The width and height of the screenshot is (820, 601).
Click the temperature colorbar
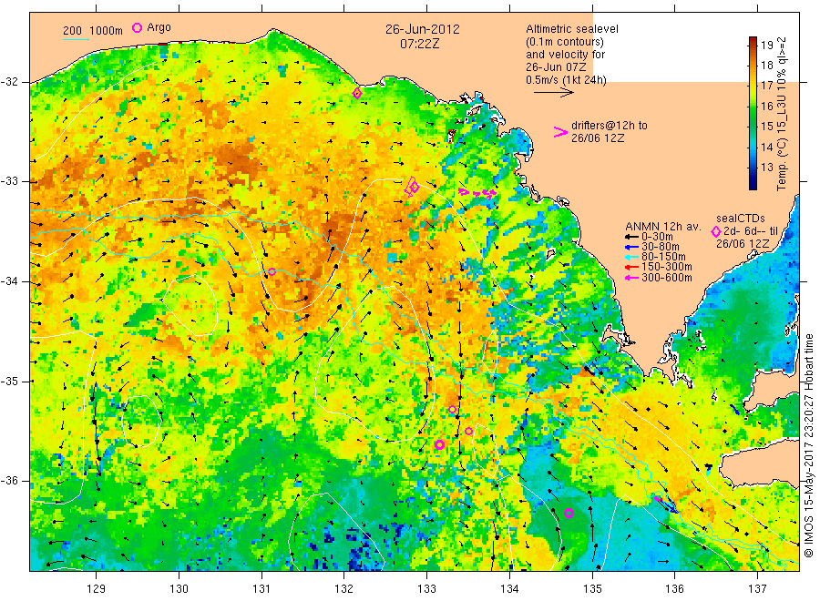coord(753,113)
